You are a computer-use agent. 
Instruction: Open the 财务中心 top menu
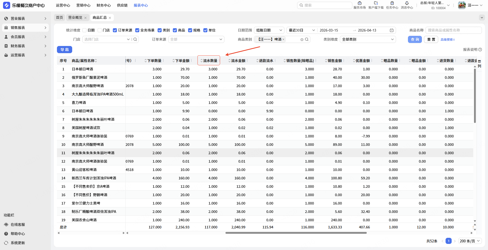(x=103, y=5)
